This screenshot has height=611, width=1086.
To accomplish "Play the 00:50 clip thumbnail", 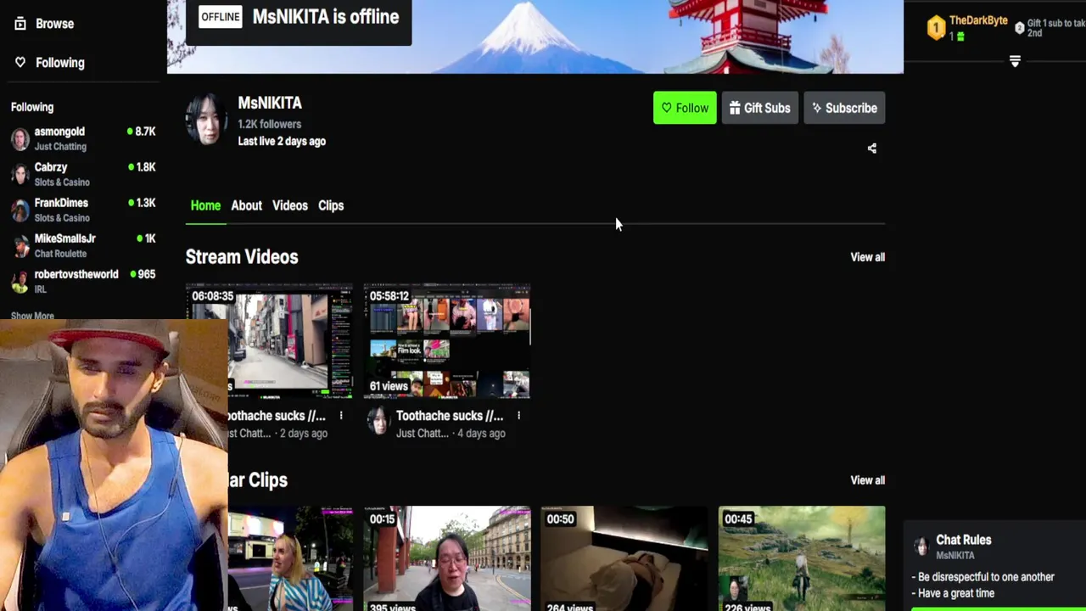I will click(624, 558).
